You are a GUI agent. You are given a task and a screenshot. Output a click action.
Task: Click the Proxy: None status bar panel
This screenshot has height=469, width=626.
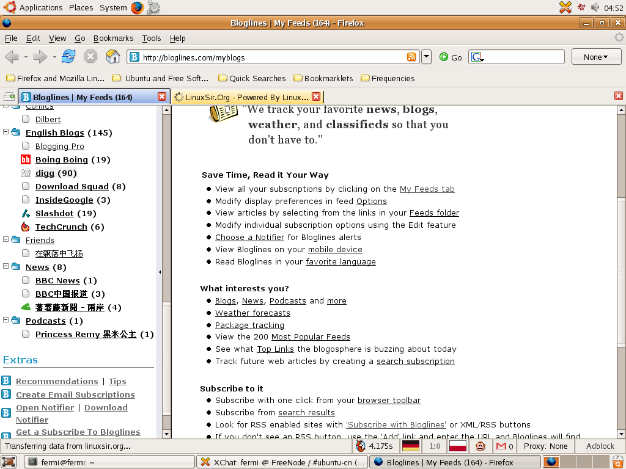pos(545,446)
